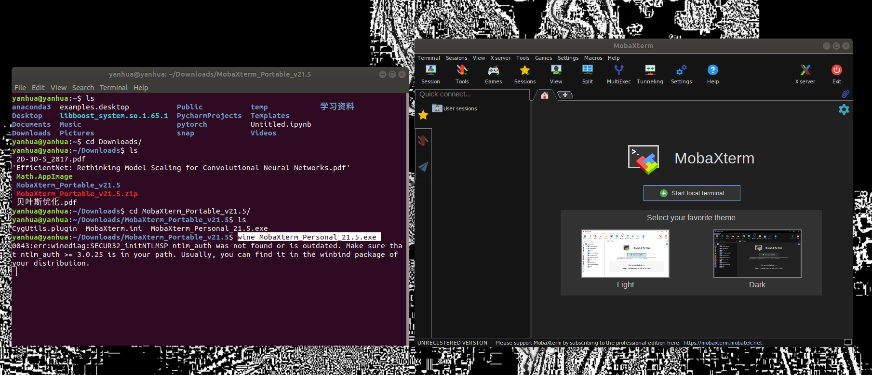Click the teal gear icon below the paperclip
Image resolution: width=872 pixels, height=375 pixels.
tap(844, 109)
